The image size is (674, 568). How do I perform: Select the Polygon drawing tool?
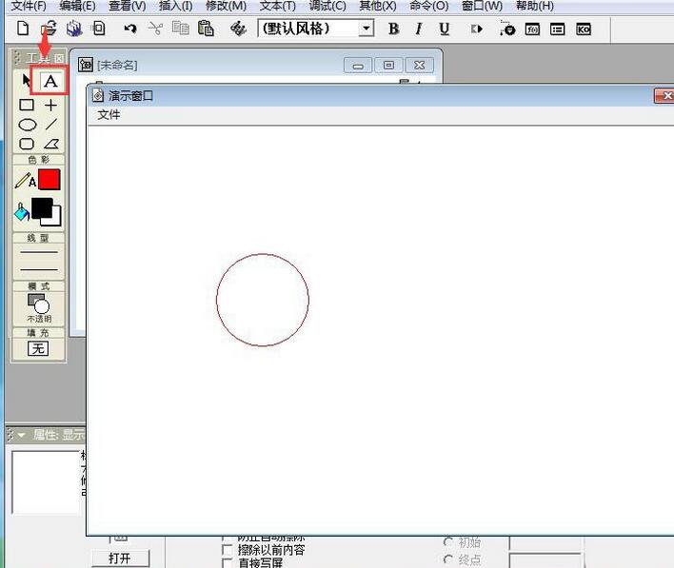[x=51, y=144]
